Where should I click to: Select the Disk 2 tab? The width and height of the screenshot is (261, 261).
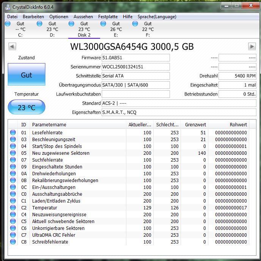(84, 29)
